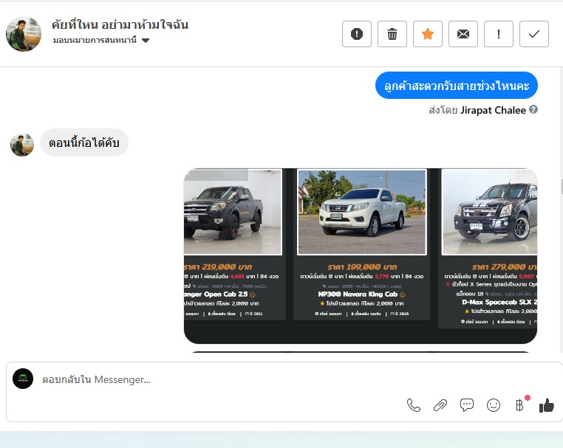Open customer profile picture in header
The width and height of the screenshot is (563, 448).
[24, 34]
